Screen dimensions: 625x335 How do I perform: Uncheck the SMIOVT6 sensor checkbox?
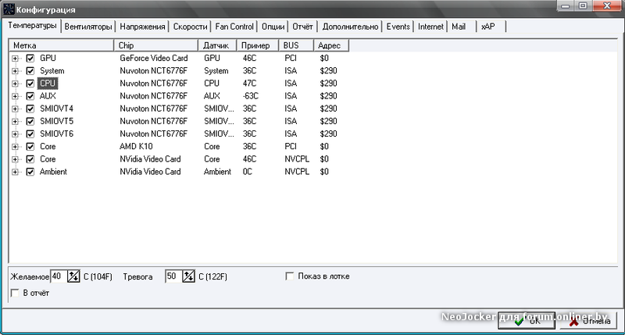click(x=30, y=134)
